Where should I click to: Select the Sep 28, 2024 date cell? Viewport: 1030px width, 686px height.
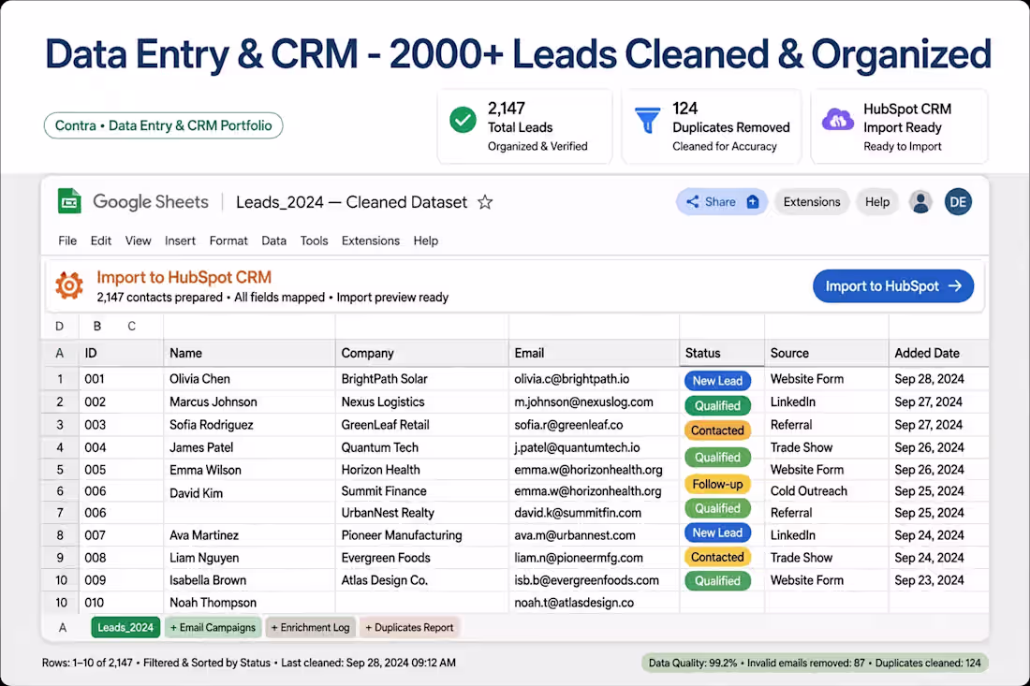click(x=938, y=379)
